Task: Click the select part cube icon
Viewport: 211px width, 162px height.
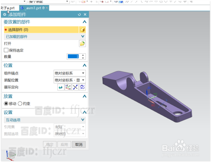Action: (x=82, y=30)
